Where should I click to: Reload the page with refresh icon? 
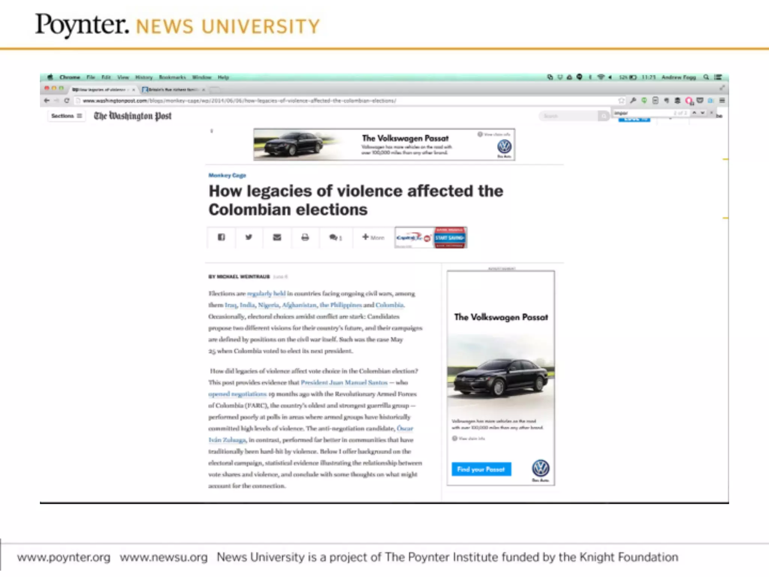tap(67, 100)
